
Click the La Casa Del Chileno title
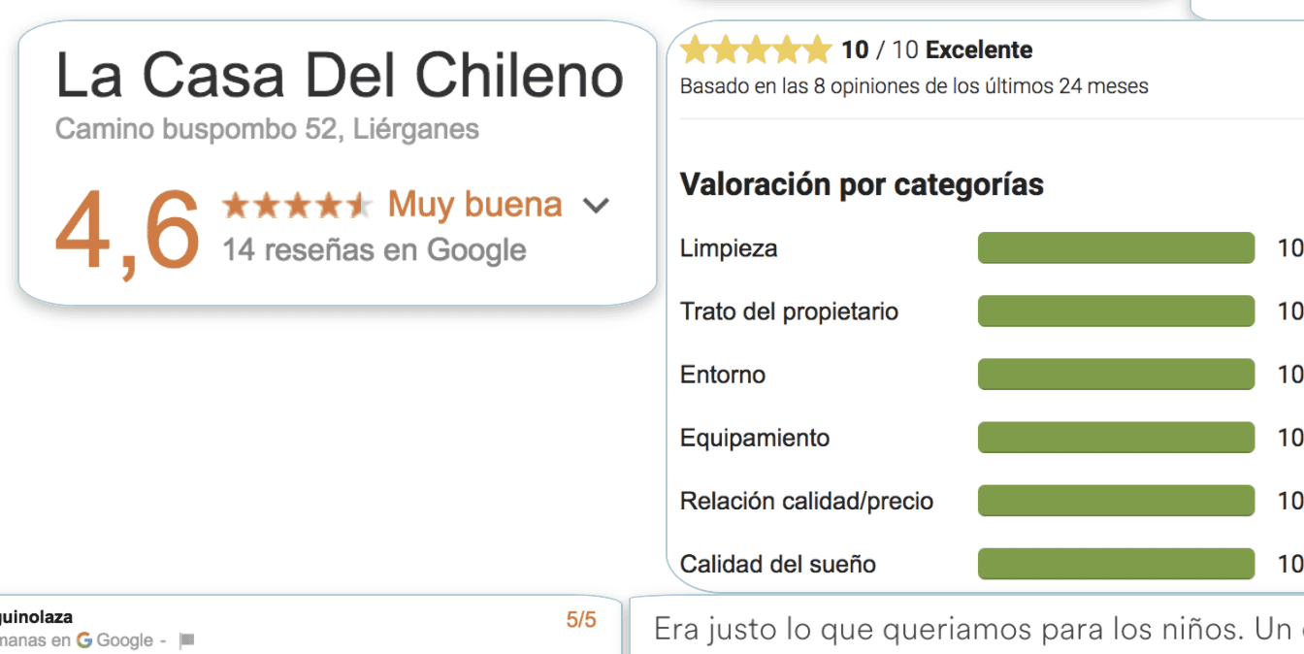click(340, 76)
